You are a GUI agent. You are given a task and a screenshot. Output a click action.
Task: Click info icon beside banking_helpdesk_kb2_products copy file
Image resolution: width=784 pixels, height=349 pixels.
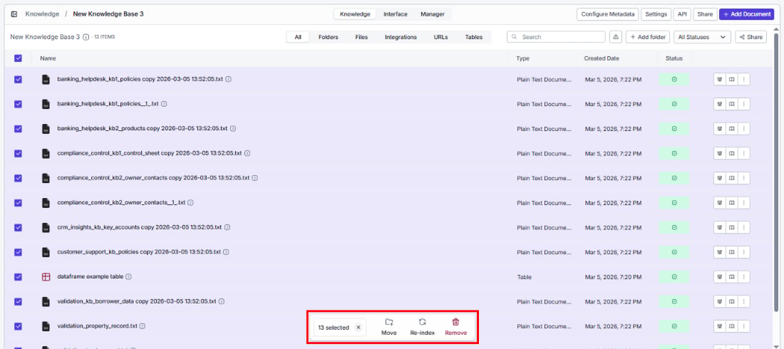click(233, 128)
